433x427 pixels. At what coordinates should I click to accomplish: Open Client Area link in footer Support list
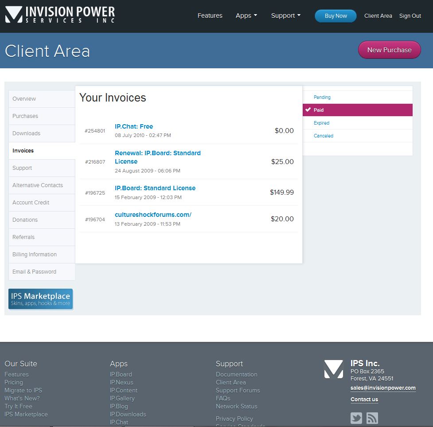click(x=231, y=382)
